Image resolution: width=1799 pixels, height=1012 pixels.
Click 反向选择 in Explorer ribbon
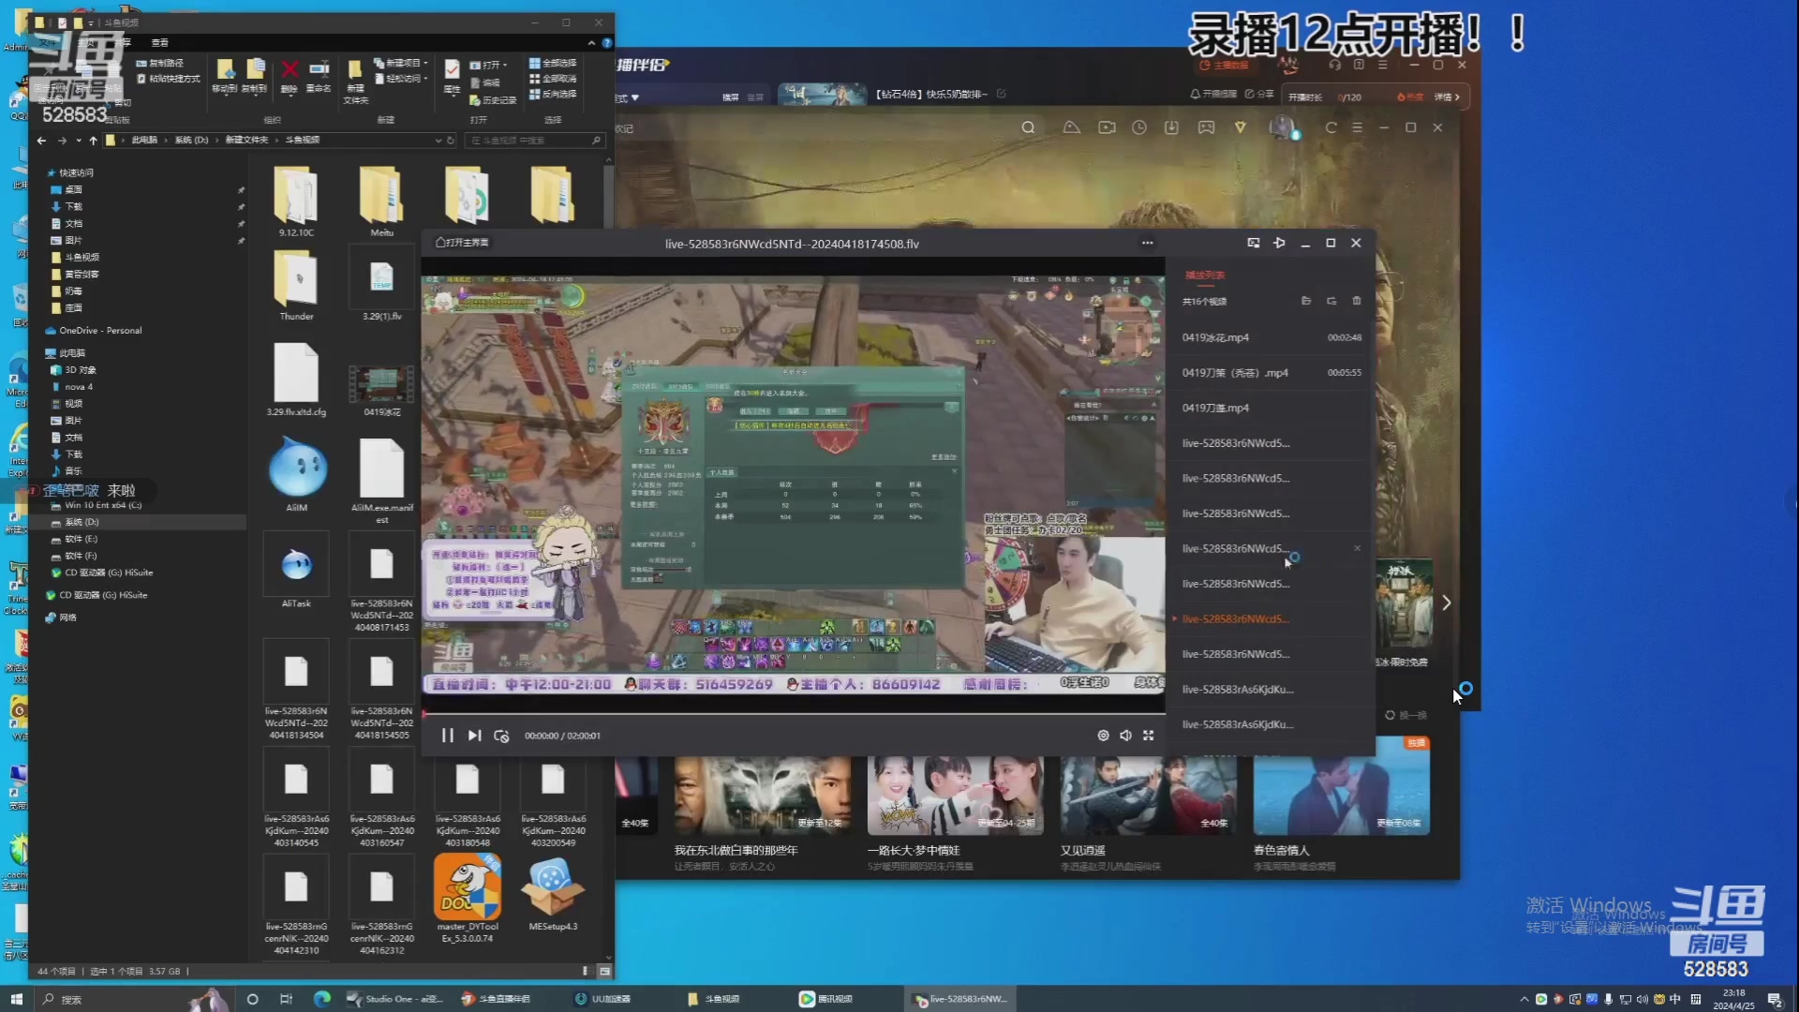[553, 94]
